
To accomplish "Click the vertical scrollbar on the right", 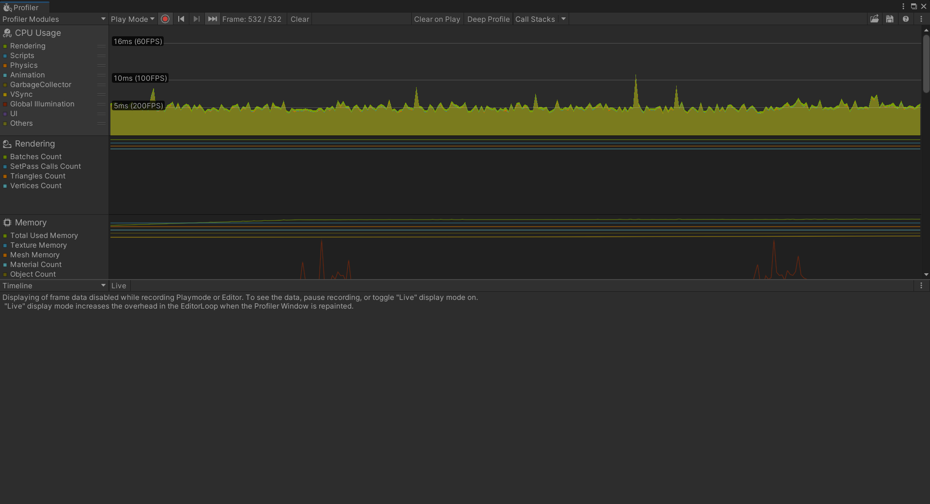I will pos(926,63).
